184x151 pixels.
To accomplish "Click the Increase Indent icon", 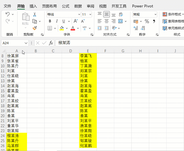I will coord(107,28).
